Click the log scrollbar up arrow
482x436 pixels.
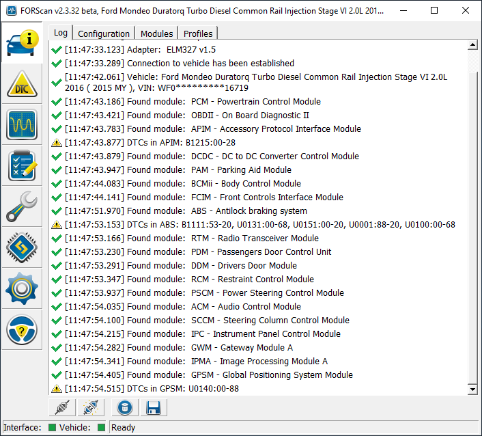[472, 45]
